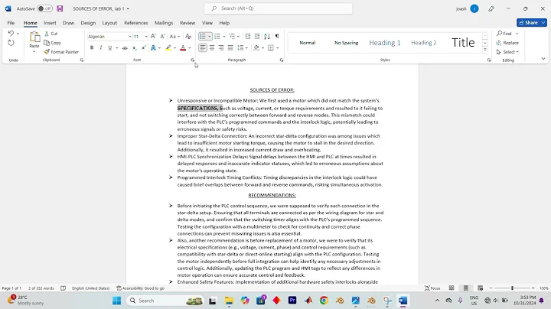Expand the Styles gallery
Viewport: 551px width, 309px height.
(485, 50)
